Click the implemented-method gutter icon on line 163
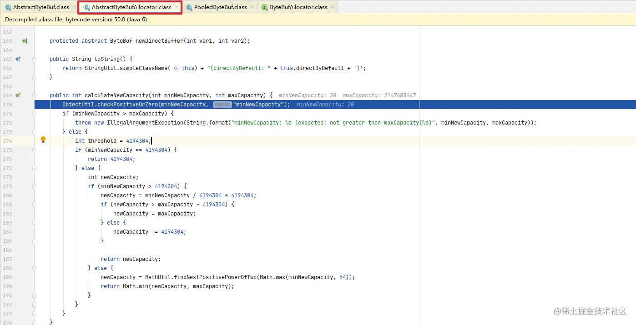The width and height of the screenshot is (636, 325). [25, 41]
